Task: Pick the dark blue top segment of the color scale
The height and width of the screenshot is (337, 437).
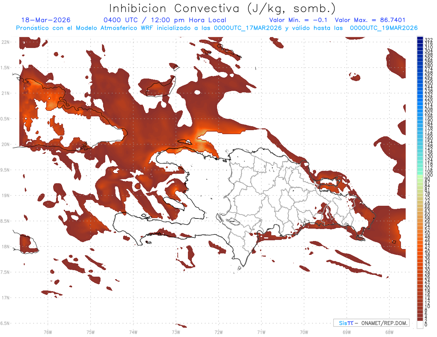Action: point(420,38)
